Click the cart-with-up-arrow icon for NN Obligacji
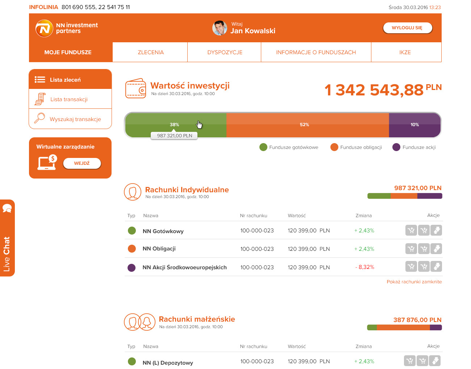Image resolution: width=471 pixels, height=369 pixels. coord(411,249)
